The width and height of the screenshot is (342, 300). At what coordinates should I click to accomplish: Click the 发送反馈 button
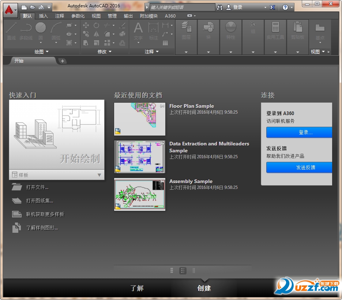coord(299,167)
